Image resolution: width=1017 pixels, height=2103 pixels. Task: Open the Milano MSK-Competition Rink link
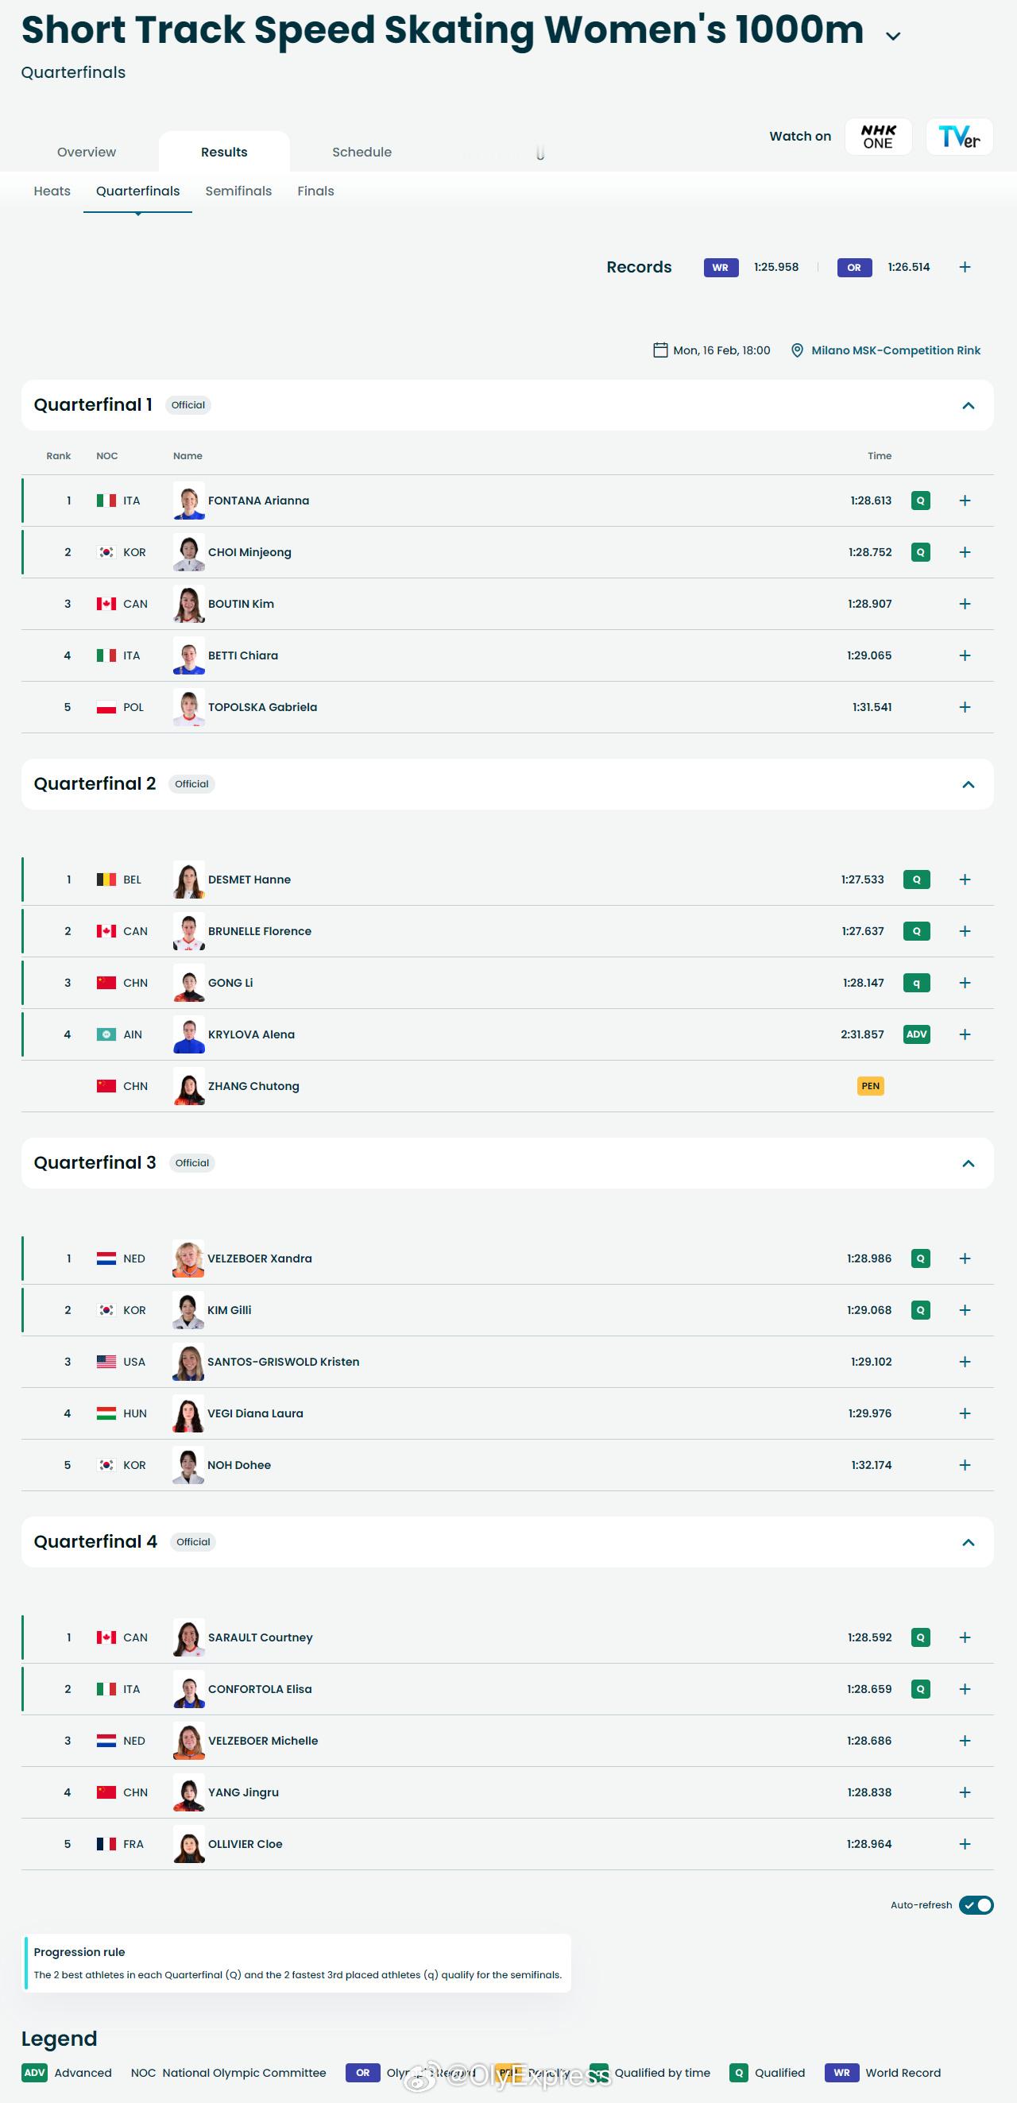[x=895, y=350]
